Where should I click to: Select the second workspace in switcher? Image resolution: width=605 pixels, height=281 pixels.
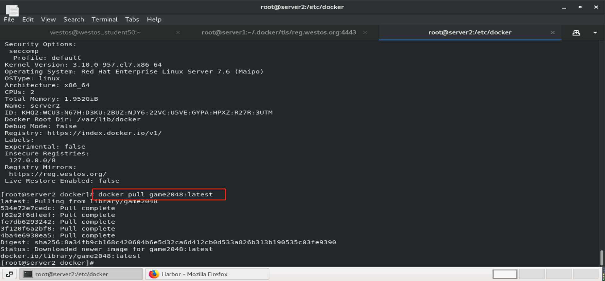pyautogui.click(x=532, y=274)
